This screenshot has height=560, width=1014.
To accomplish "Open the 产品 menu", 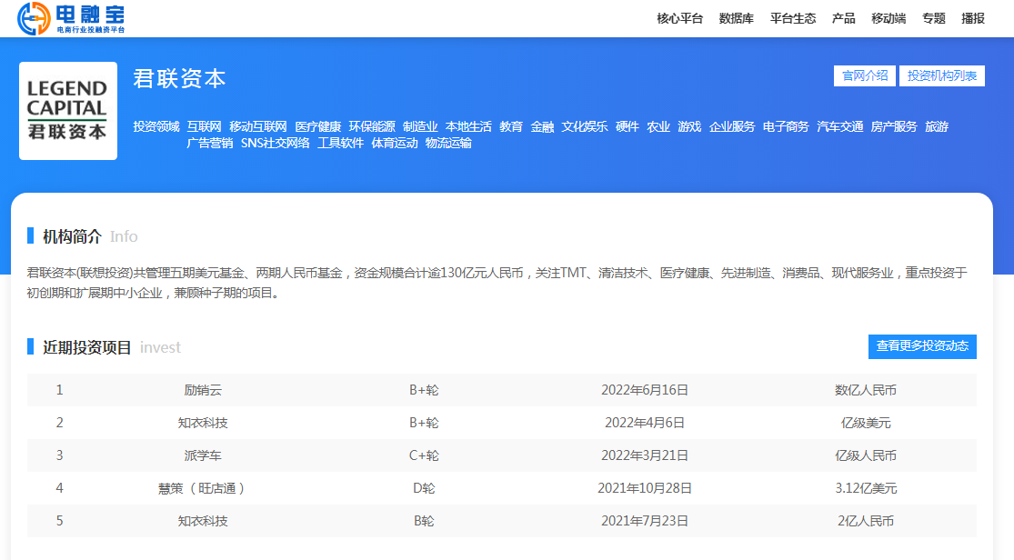I will click(x=843, y=18).
